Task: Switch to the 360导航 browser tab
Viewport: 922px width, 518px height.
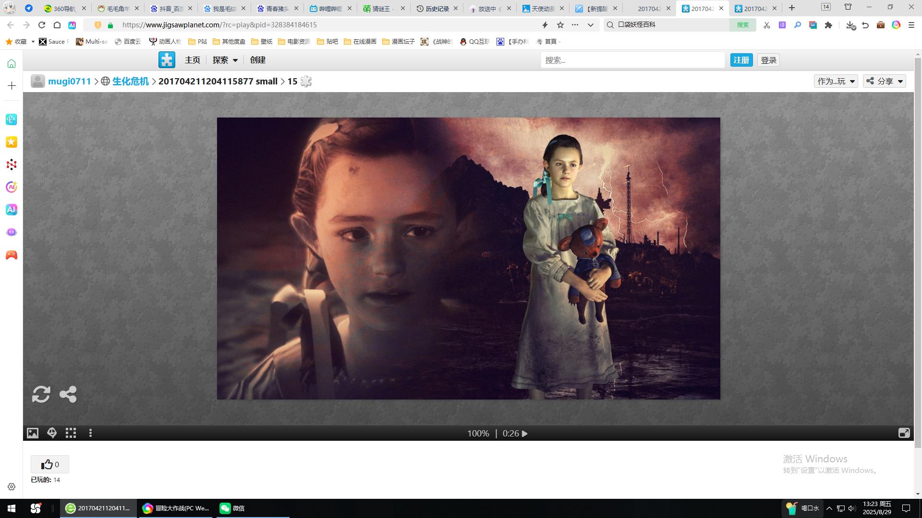Action: tap(65, 8)
